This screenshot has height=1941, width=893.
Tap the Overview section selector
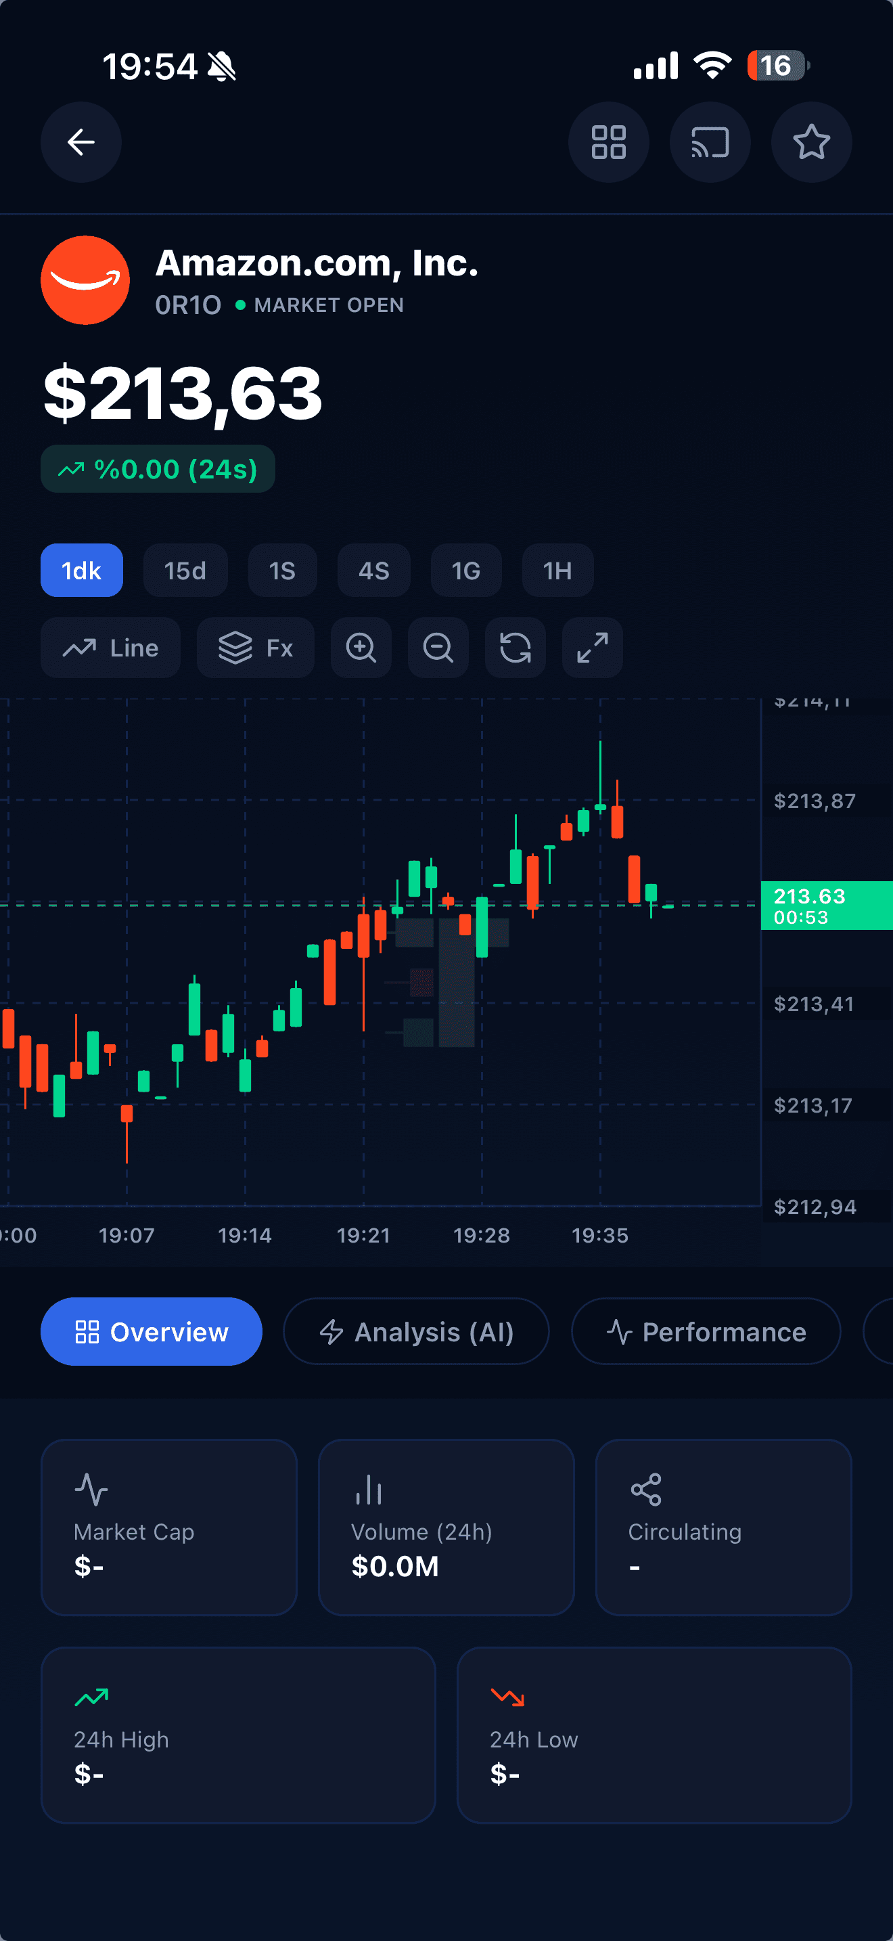tap(152, 1331)
